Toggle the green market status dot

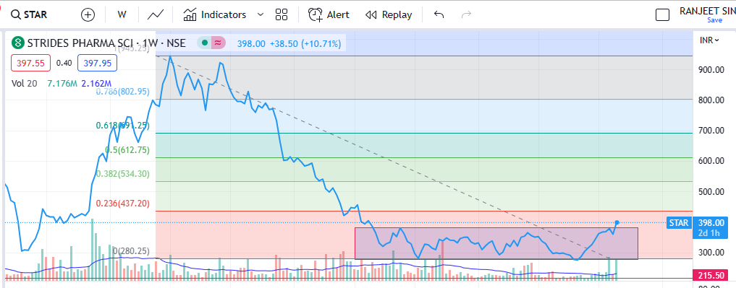pyautogui.click(x=204, y=43)
